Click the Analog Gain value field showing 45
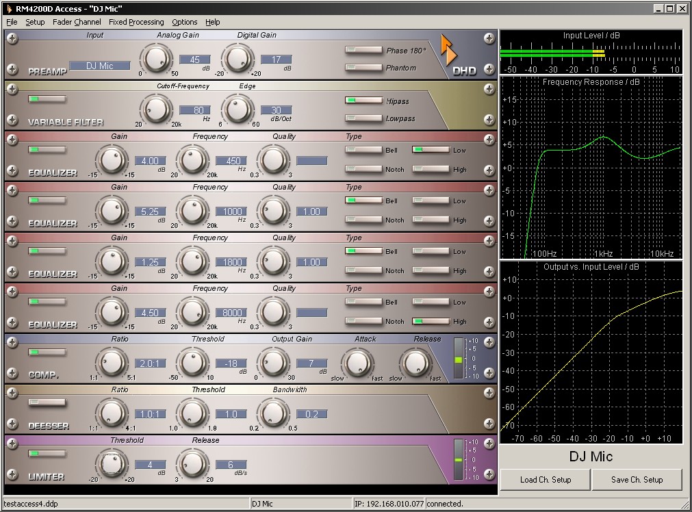 pos(194,60)
